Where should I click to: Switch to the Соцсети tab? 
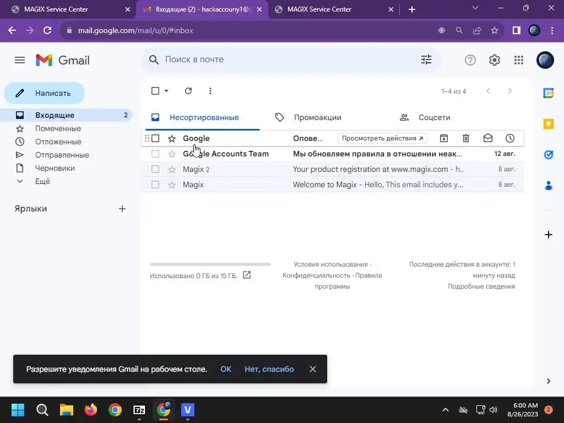click(434, 118)
